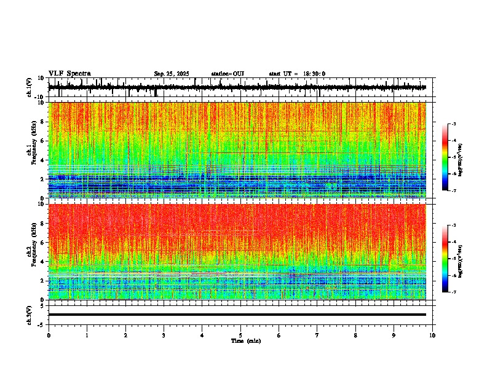Select the "start UT = 18:30:0" text
The height and width of the screenshot is (376, 487).
297,74
